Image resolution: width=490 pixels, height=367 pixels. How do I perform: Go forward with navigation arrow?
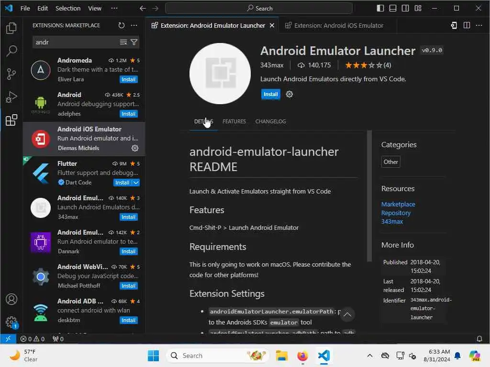[156, 9]
